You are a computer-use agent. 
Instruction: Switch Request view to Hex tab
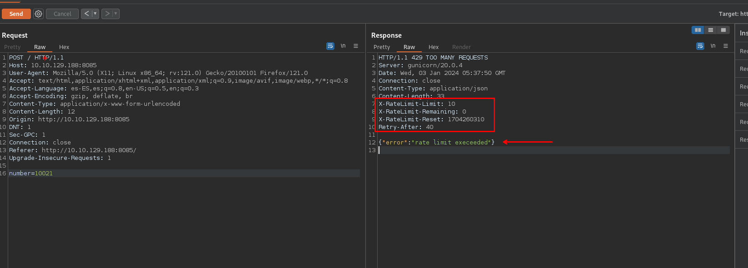pos(64,47)
